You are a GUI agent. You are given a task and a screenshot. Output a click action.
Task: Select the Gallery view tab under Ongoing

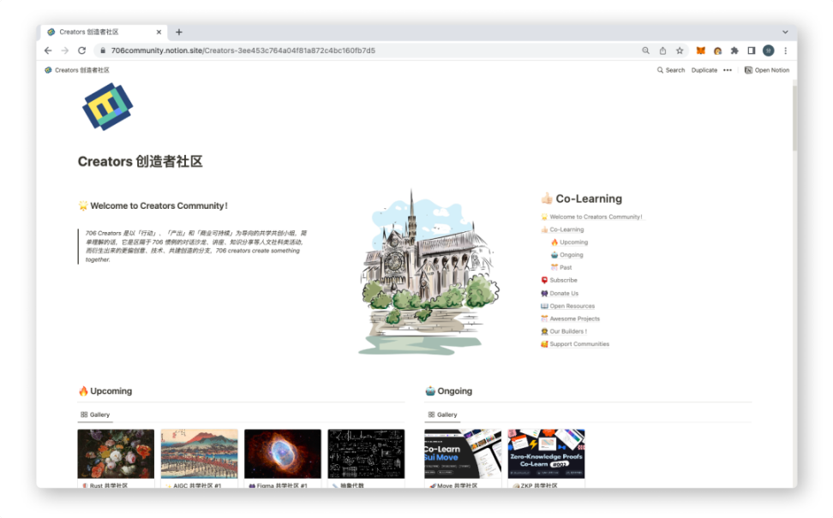[x=442, y=414]
